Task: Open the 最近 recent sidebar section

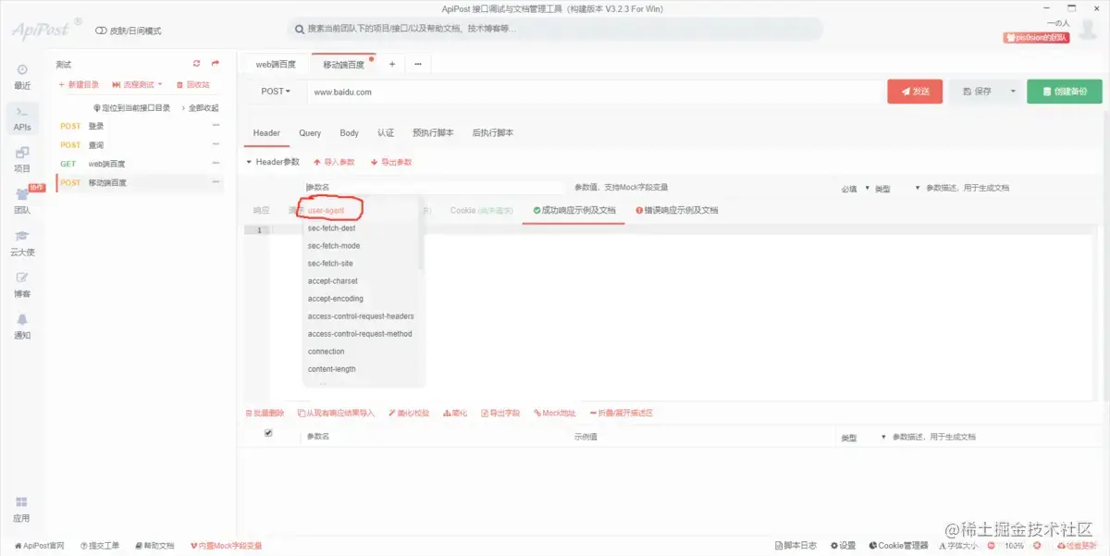Action: [x=22, y=76]
